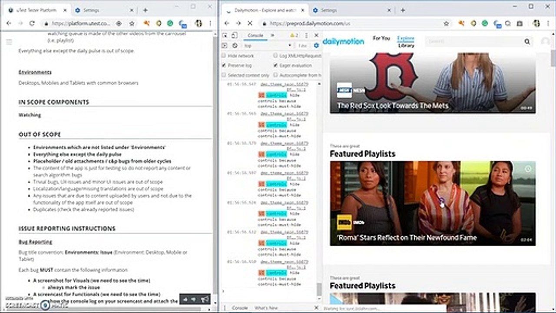This screenshot has width=556, height=313.
Task: Click the Dailymotion search magnifier icon
Action: tap(527, 42)
